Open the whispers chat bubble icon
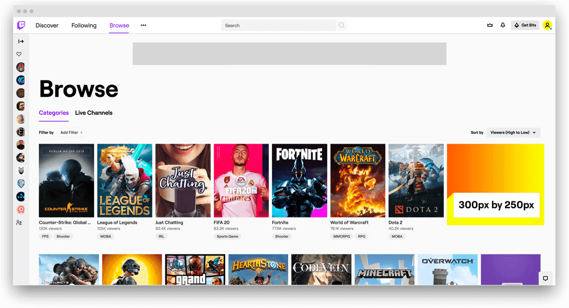This screenshot has height=308, width=569. click(546, 278)
